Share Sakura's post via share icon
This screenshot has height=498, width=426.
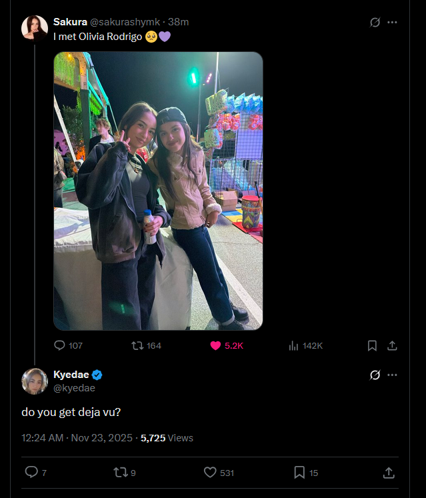tap(392, 345)
